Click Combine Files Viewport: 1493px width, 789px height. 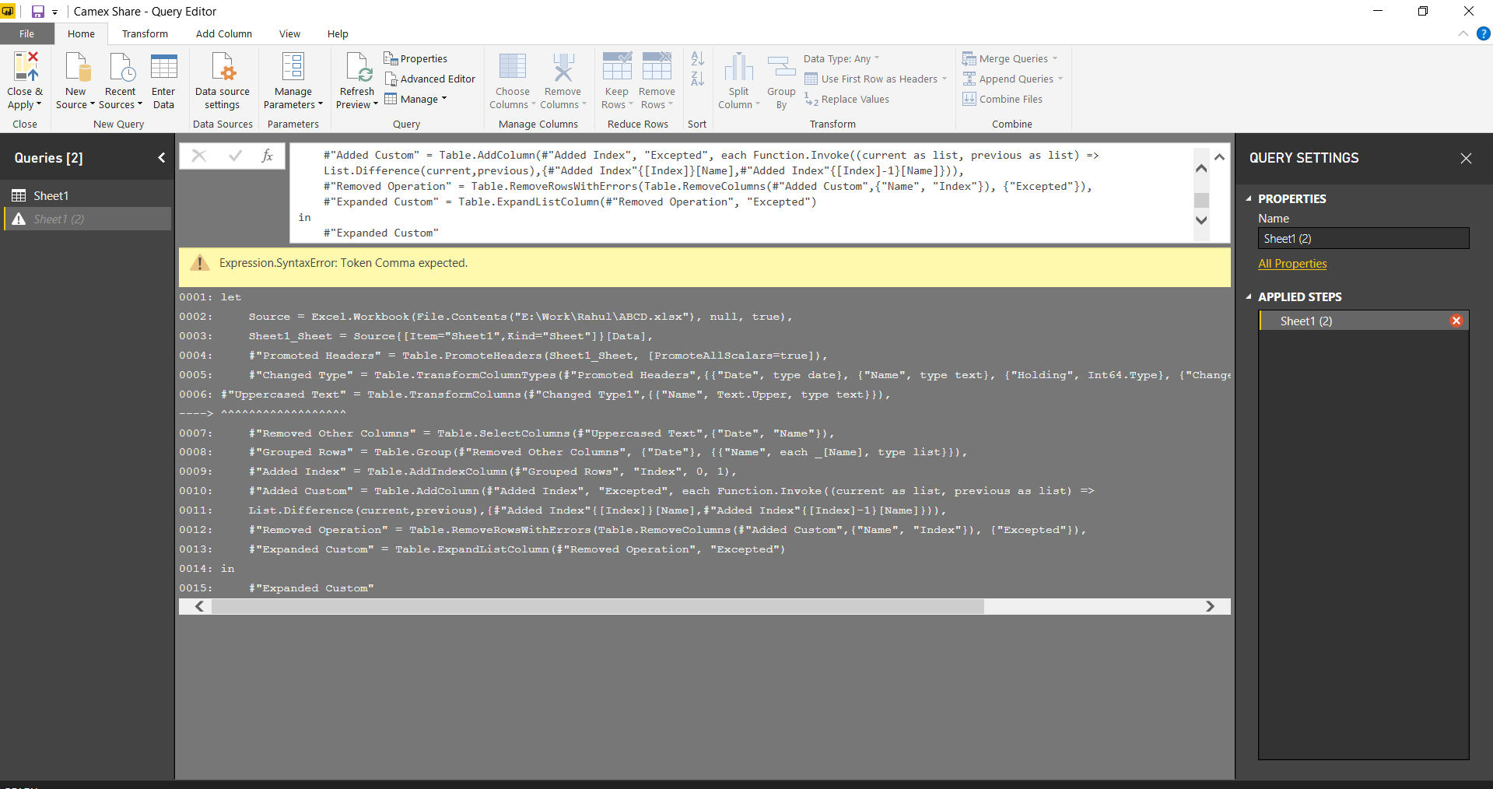point(1002,99)
